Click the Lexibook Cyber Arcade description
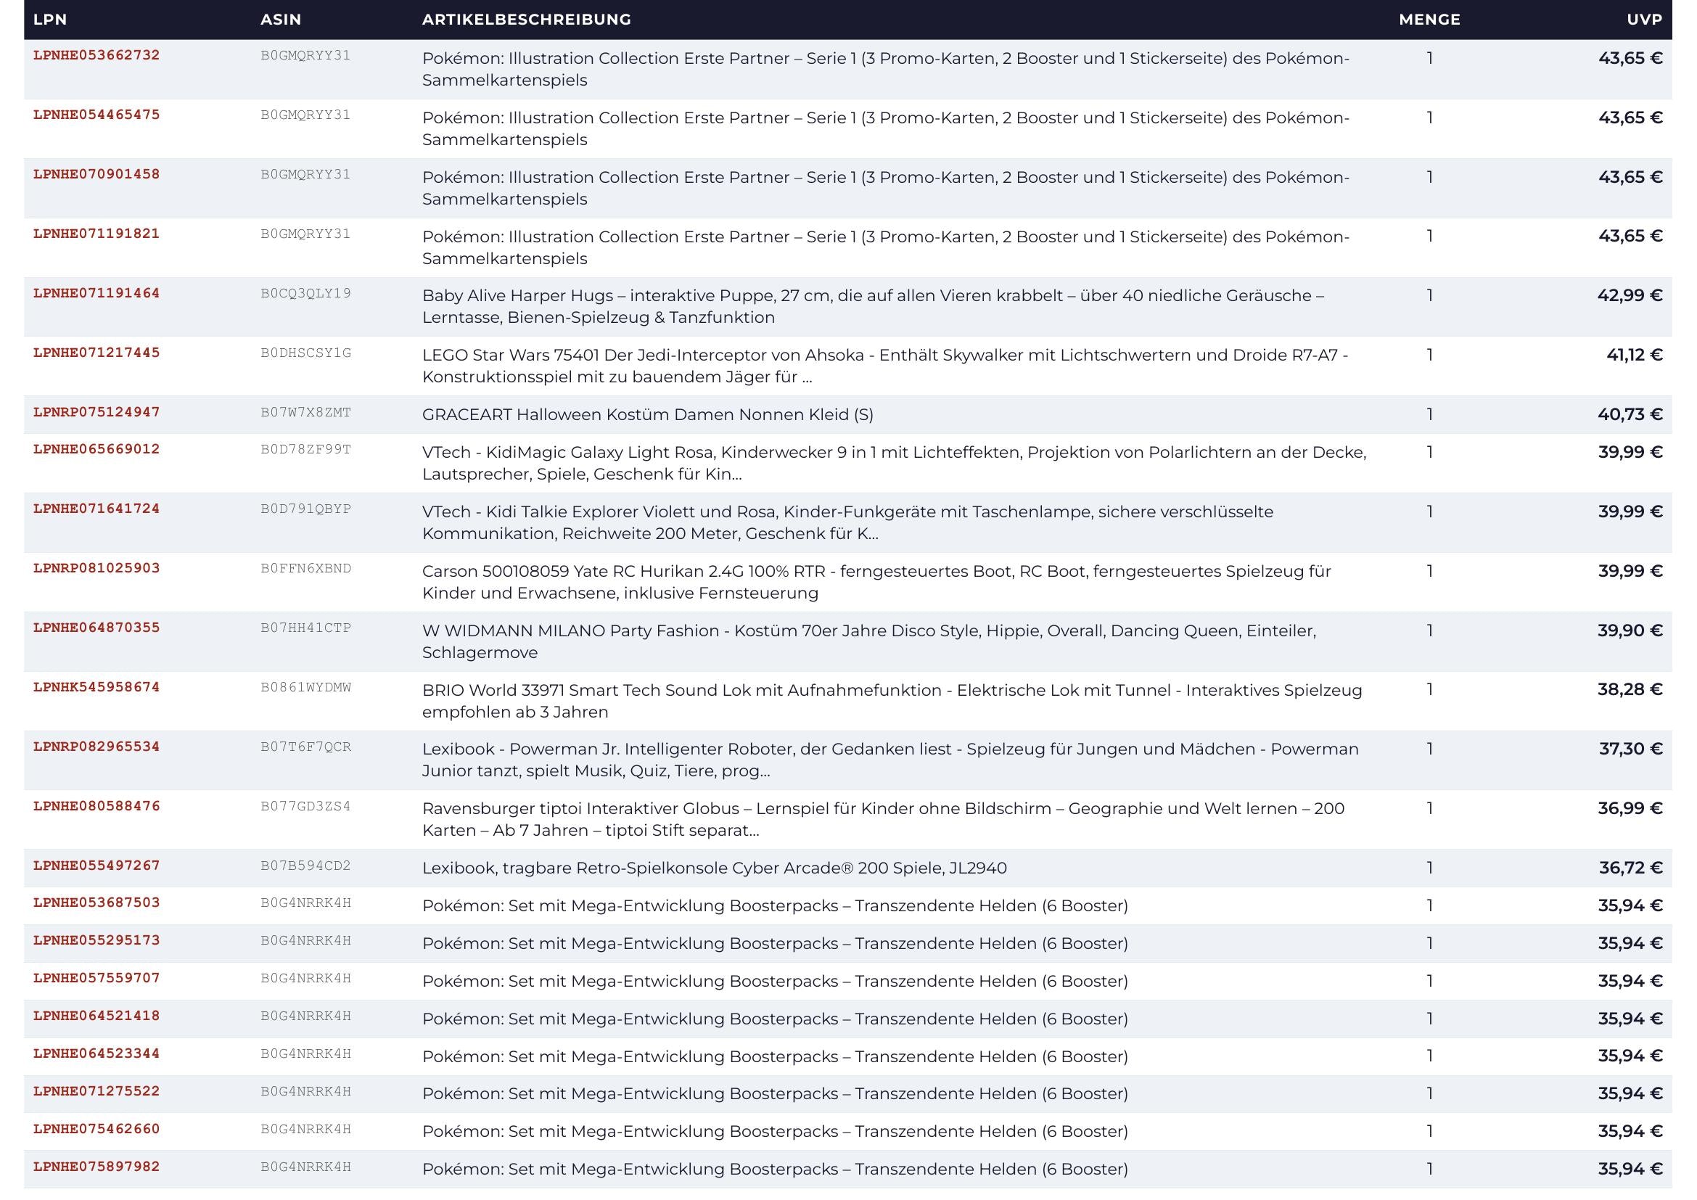This screenshot has height=1200, width=1697. (714, 868)
